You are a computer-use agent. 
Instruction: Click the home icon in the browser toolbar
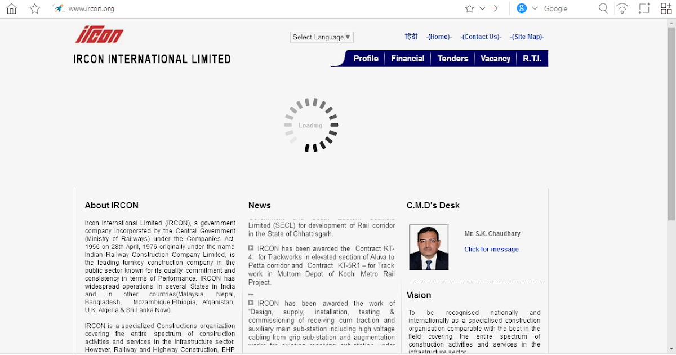coord(11,8)
